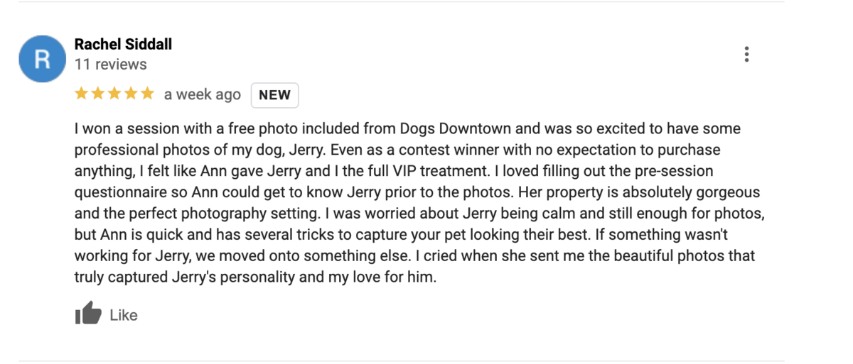Click the first yellow rating star

click(x=81, y=94)
